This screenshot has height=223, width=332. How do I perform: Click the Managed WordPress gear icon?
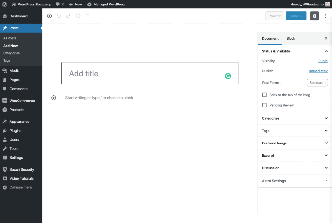[x=89, y=4]
